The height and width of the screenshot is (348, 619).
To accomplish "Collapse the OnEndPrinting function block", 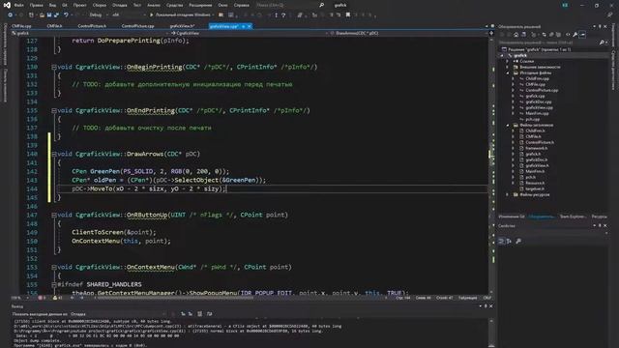I will [x=54, y=111].
